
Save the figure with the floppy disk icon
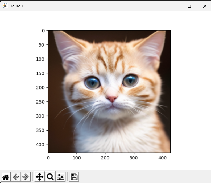point(74,177)
